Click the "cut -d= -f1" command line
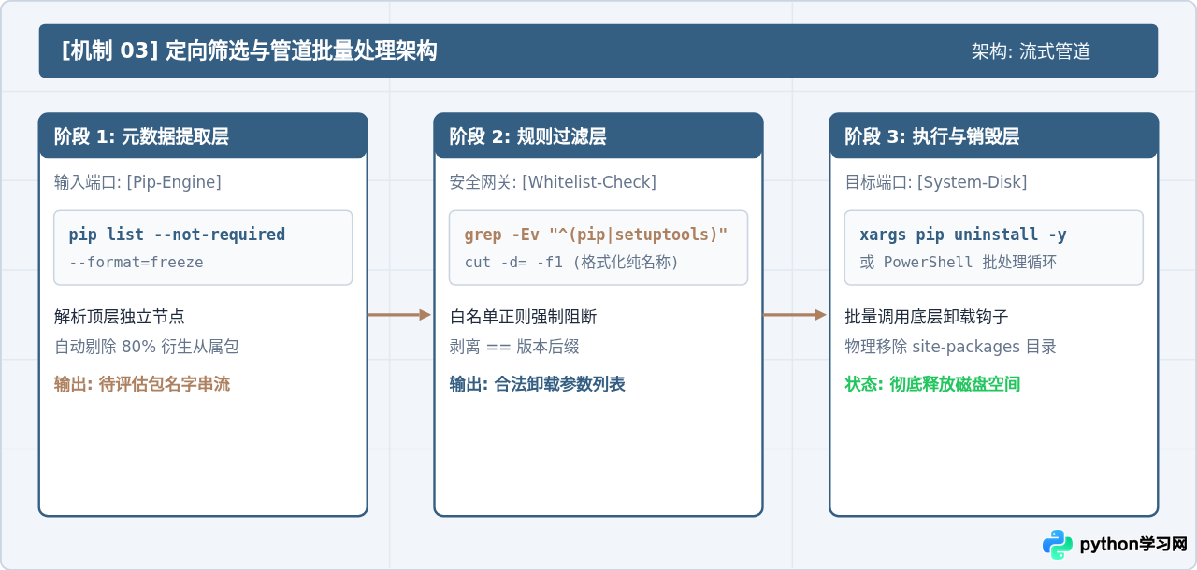Screen dimensions: 1197x570 (571, 263)
